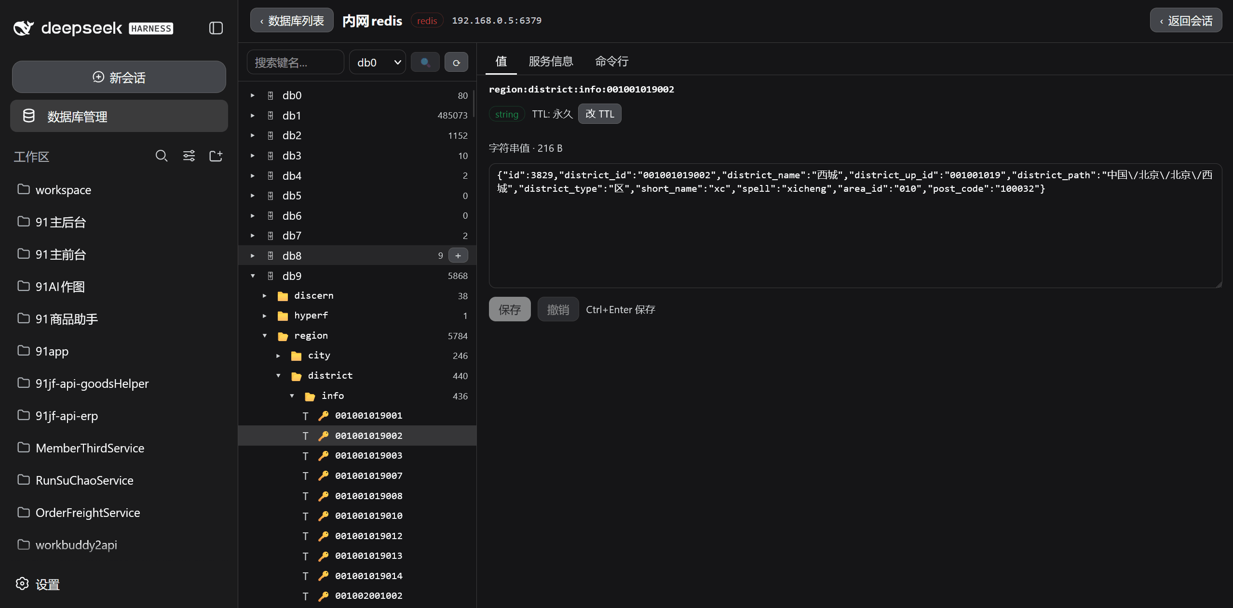Switch to the 命令行 tab
Screen dimensions: 1233x608
pyautogui.click(x=611, y=61)
